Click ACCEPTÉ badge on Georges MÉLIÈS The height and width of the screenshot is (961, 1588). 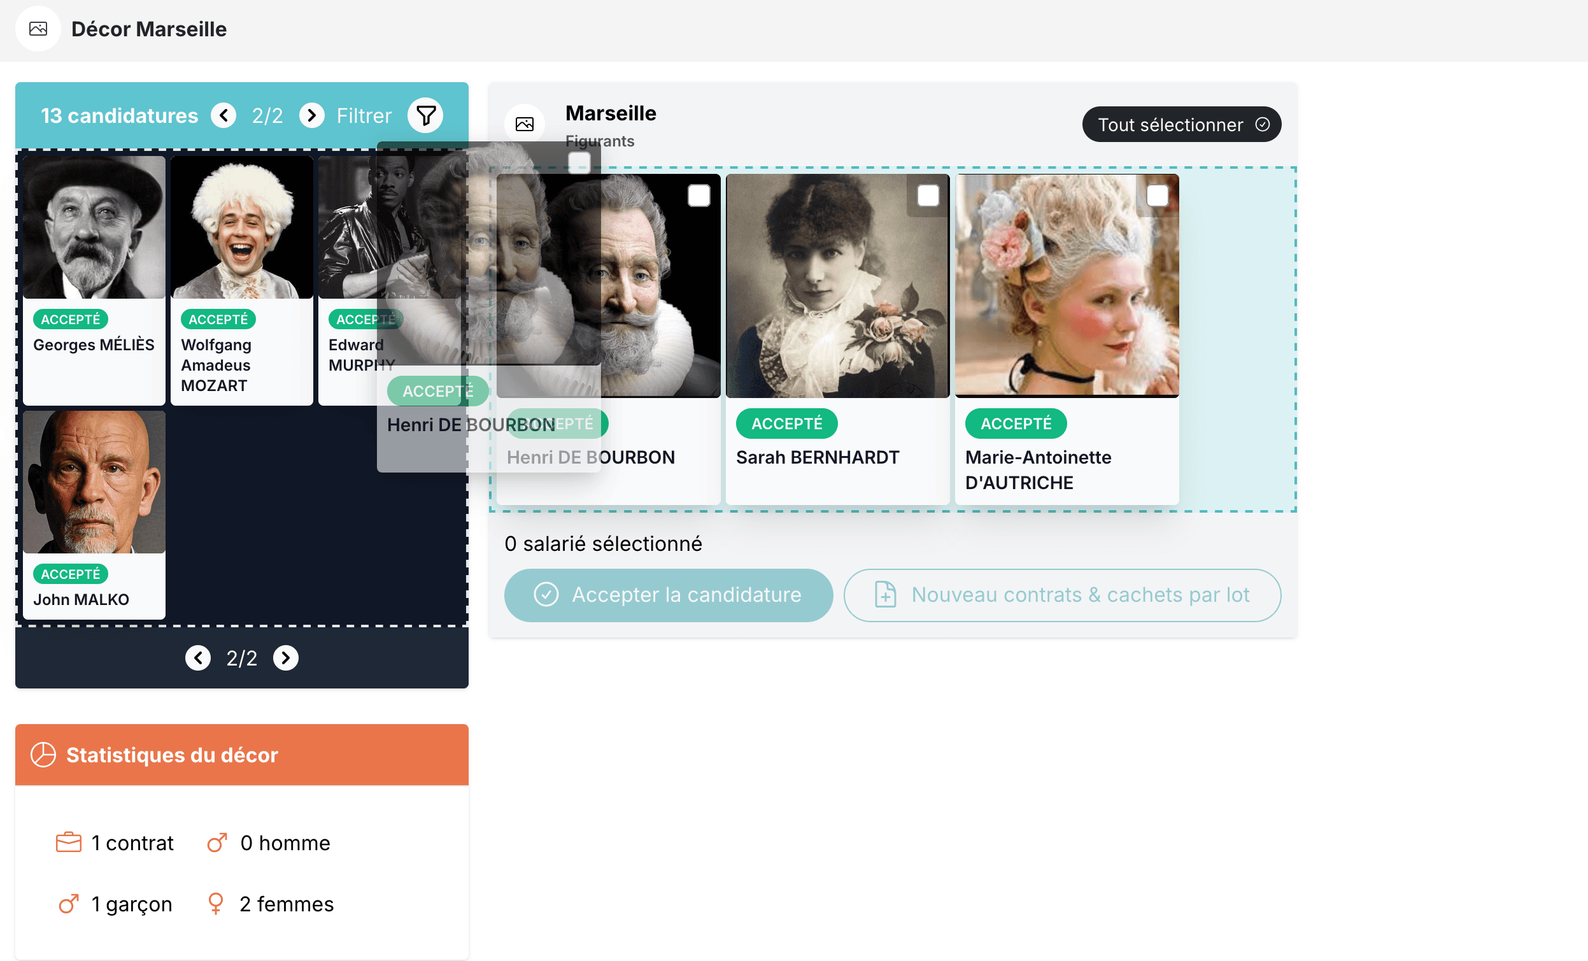70,320
